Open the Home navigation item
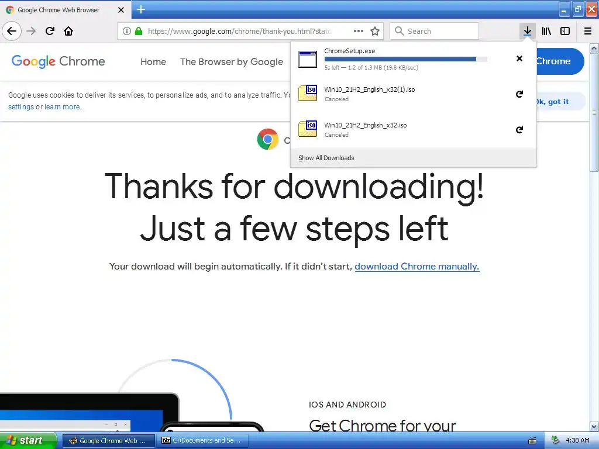 (x=153, y=62)
